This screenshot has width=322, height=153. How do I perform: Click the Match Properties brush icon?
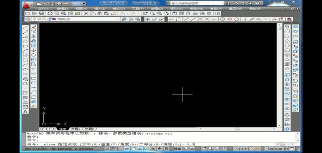point(107,13)
